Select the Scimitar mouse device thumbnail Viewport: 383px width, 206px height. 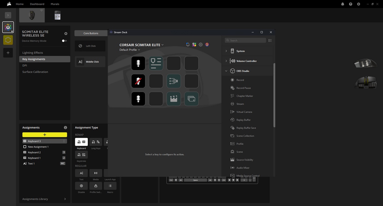(32, 15)
